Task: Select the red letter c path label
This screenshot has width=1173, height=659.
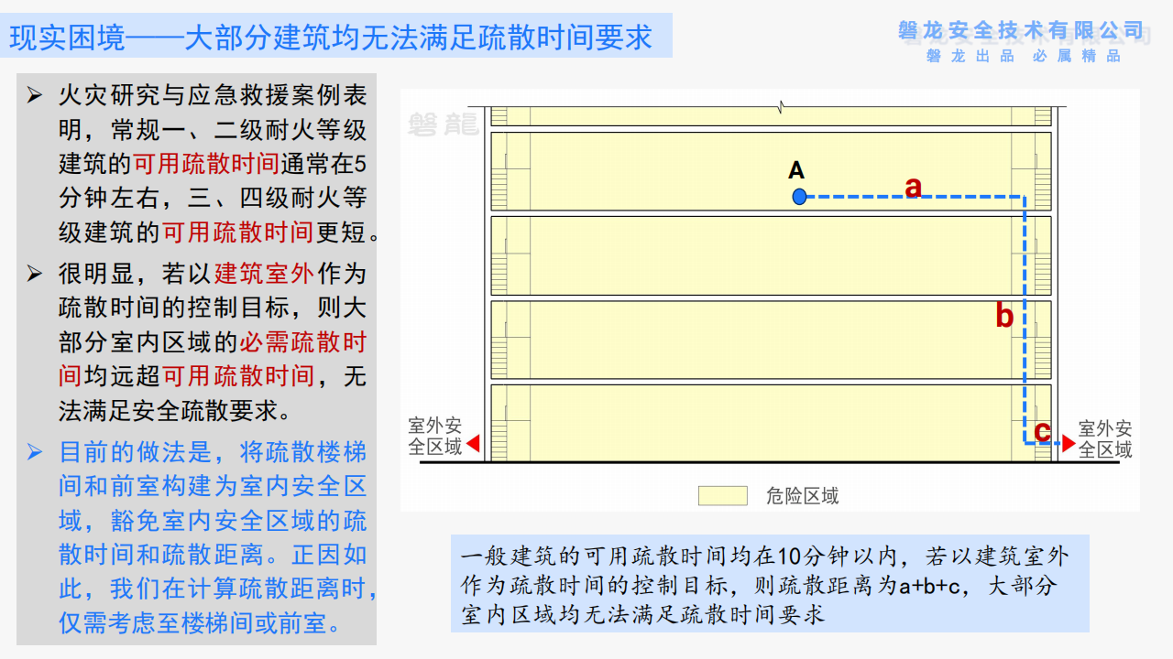Action: click(x=1042, y=430)
